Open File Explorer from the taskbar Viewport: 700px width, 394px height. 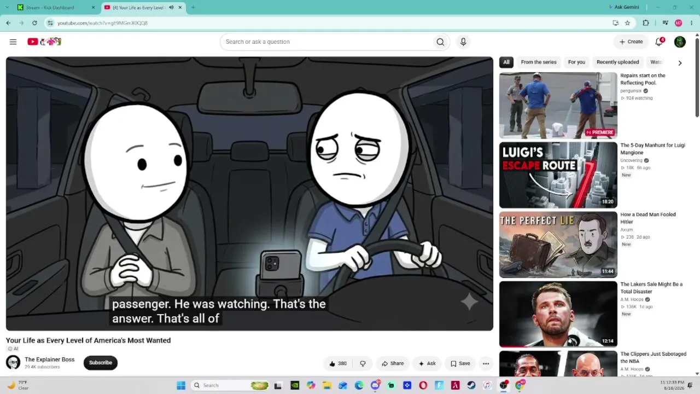pos(327,385)
